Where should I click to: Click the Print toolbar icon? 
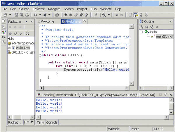pyautogui.click(x=27, y=15)
